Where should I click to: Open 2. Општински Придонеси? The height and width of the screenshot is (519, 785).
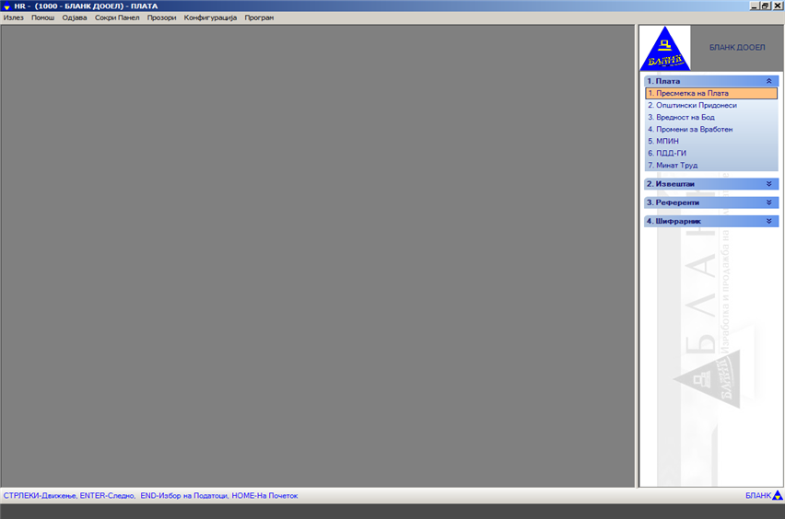[x=692, y=105]
